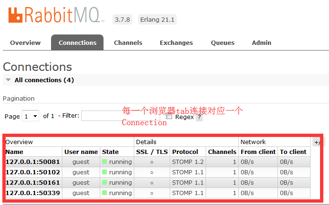Open connection 127.0.0.1:50102
The image size is (329, 205).
[x=33, y=172]
